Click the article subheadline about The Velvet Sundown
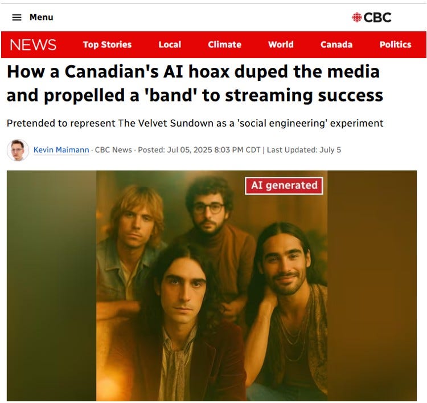427x403 pixels. coord(195,123)
